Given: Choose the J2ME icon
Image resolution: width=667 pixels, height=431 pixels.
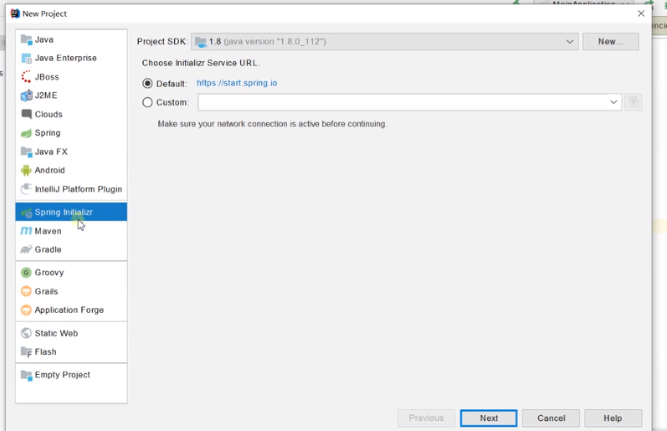Looking at the screenshot, I should point(27,95).
